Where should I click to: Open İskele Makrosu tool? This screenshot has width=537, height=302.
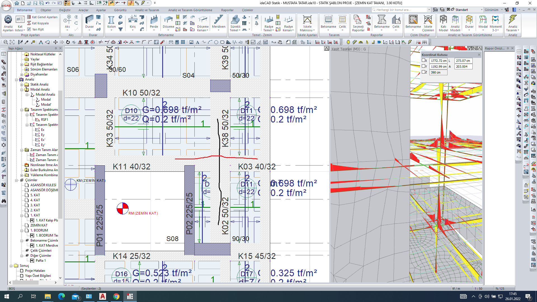[x=307, y=23]
